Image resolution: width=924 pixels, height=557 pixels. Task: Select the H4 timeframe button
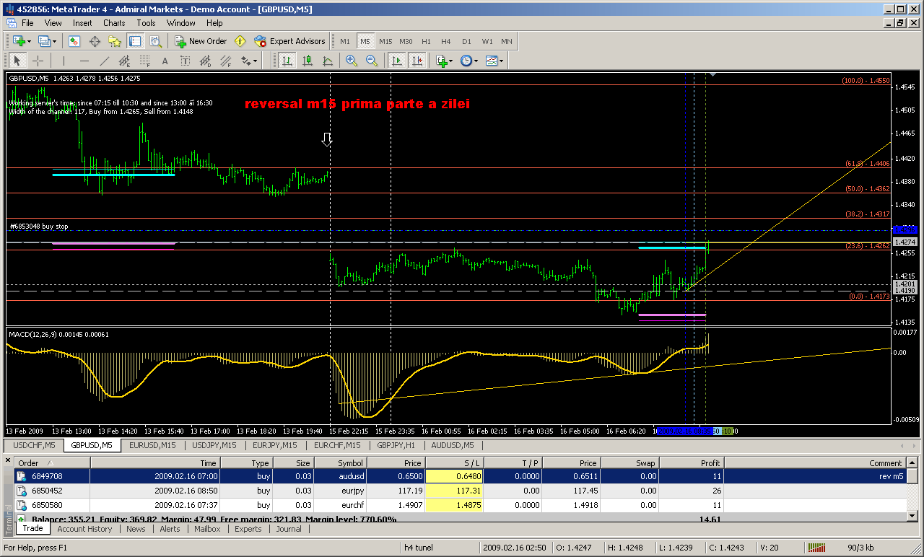pyautogui.click(x=446, y=41)
